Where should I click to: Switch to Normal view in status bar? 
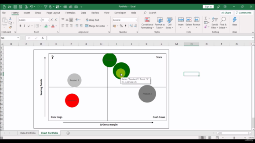[202, 138]
